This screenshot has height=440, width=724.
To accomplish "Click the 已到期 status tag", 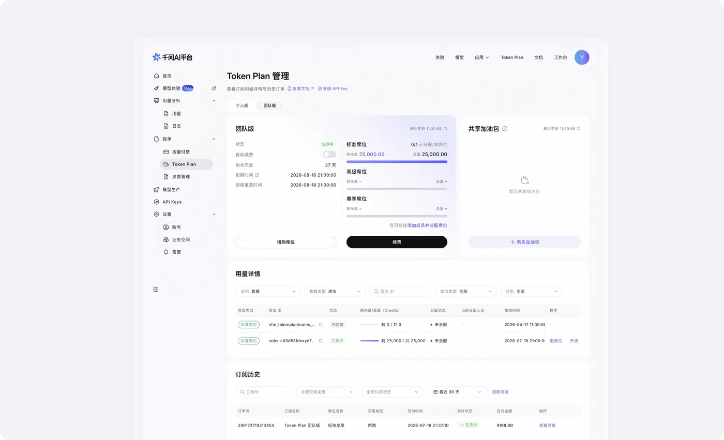I will [338, 325].
